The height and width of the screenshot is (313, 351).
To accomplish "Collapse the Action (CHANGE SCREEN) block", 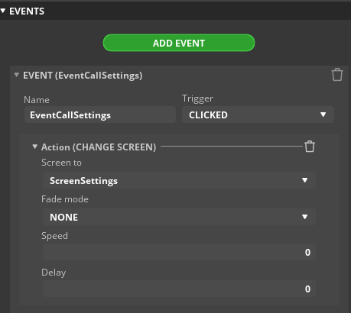I will point(35,147).
